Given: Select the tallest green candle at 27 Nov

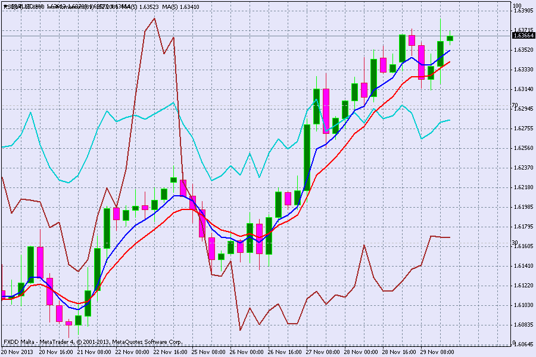Looking at the screenshot, I should [307, 157].
